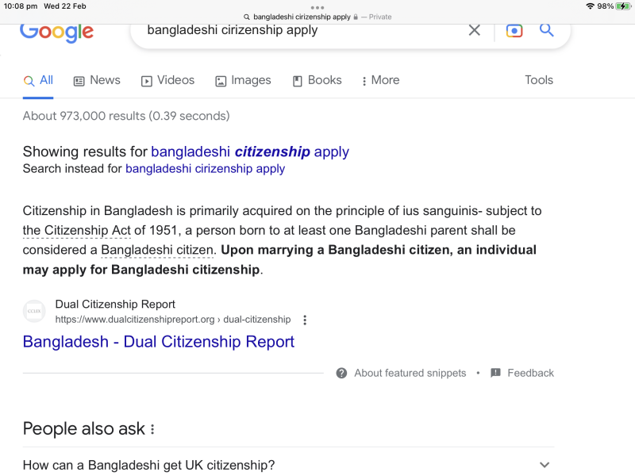Tap the three-dot multitasking icon at top

click(317, 7)
